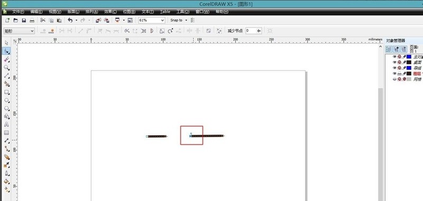The image size is (423, 201).
Task: Expand the Snap to dropdown arrow
Action: tap(186, 20)
